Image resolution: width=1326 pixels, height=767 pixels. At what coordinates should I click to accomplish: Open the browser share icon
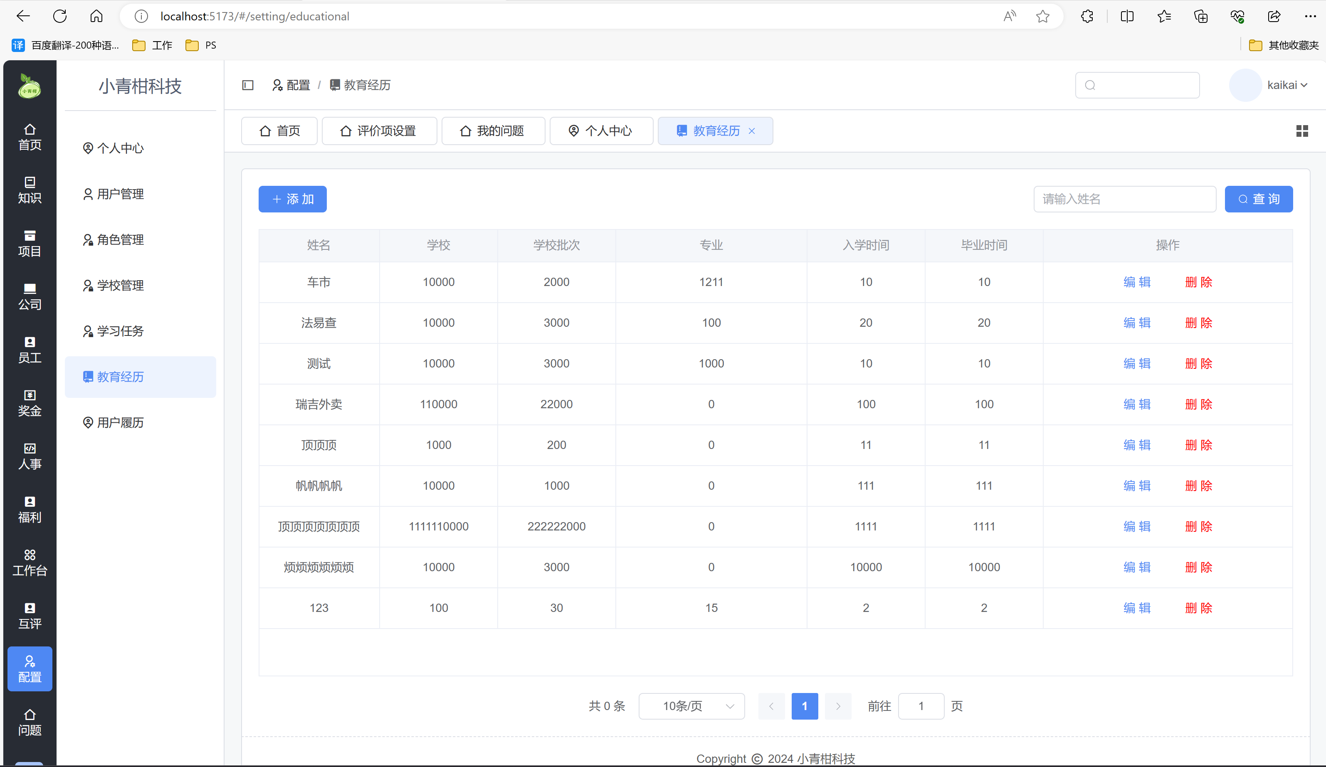tap(1274, 16)
